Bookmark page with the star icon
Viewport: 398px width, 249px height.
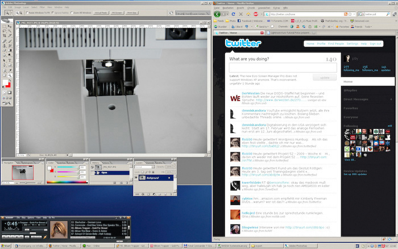pyautogui.click(x=350, y=14)
